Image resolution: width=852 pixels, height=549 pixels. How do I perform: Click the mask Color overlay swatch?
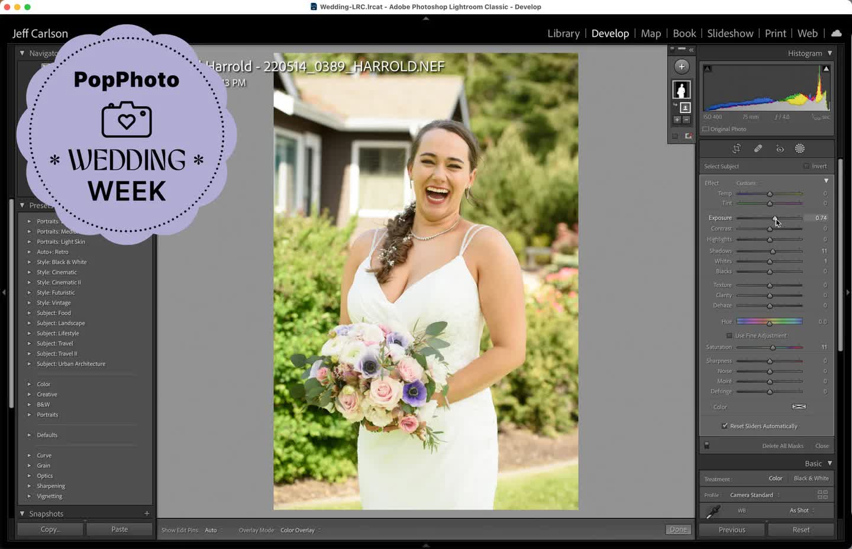799,407
